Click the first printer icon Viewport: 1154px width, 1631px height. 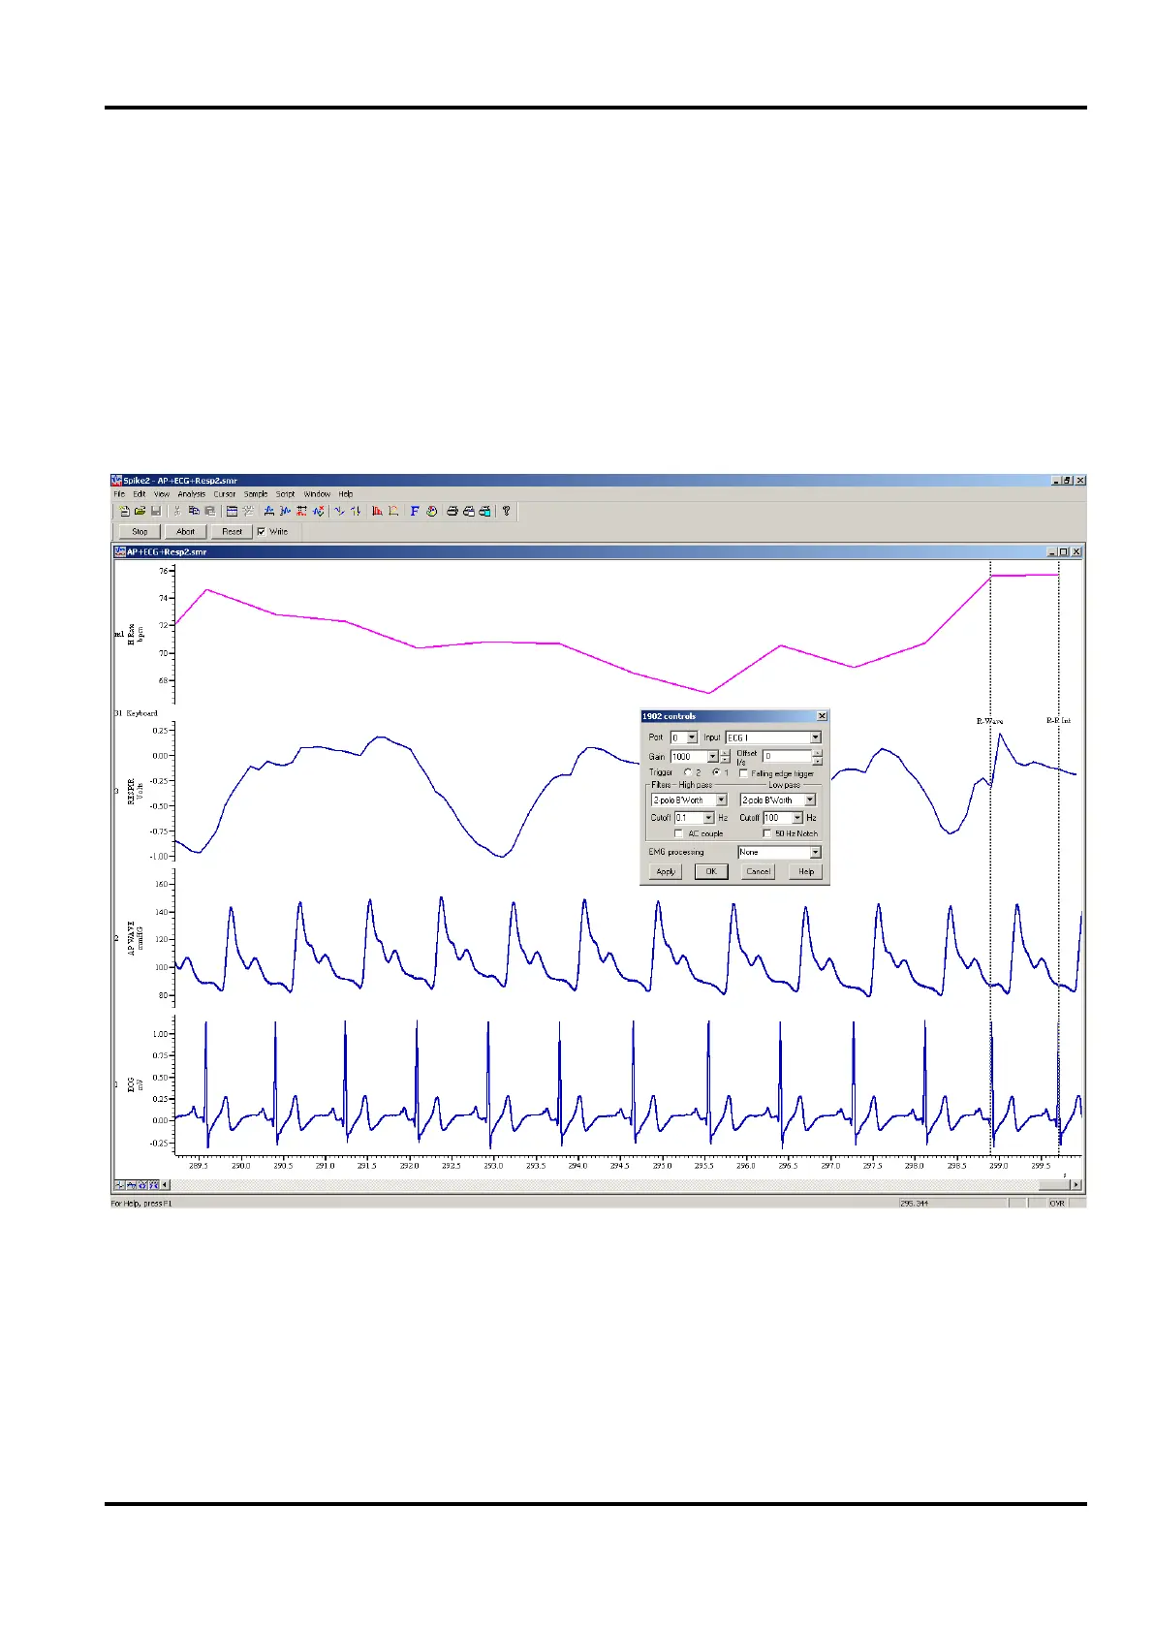coord(452,511)
